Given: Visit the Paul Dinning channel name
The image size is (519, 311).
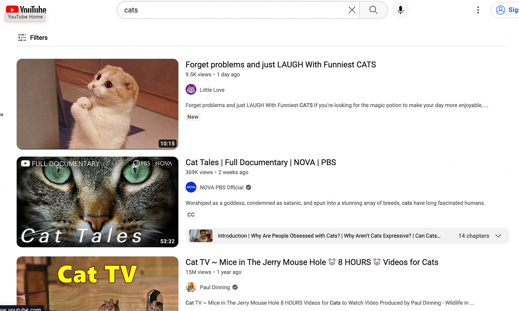Looking at the screenshot, I should 215,288.
